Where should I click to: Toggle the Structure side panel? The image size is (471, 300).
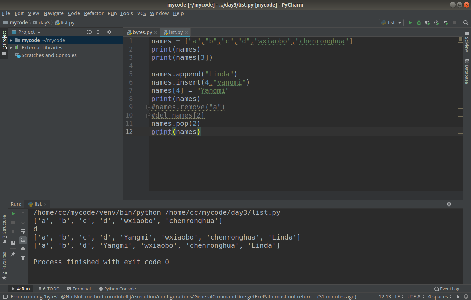[4, 229]
